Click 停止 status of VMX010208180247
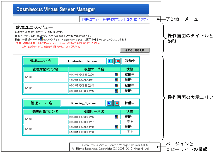Viewport: 219px width, 154px height. pos(129,122)
